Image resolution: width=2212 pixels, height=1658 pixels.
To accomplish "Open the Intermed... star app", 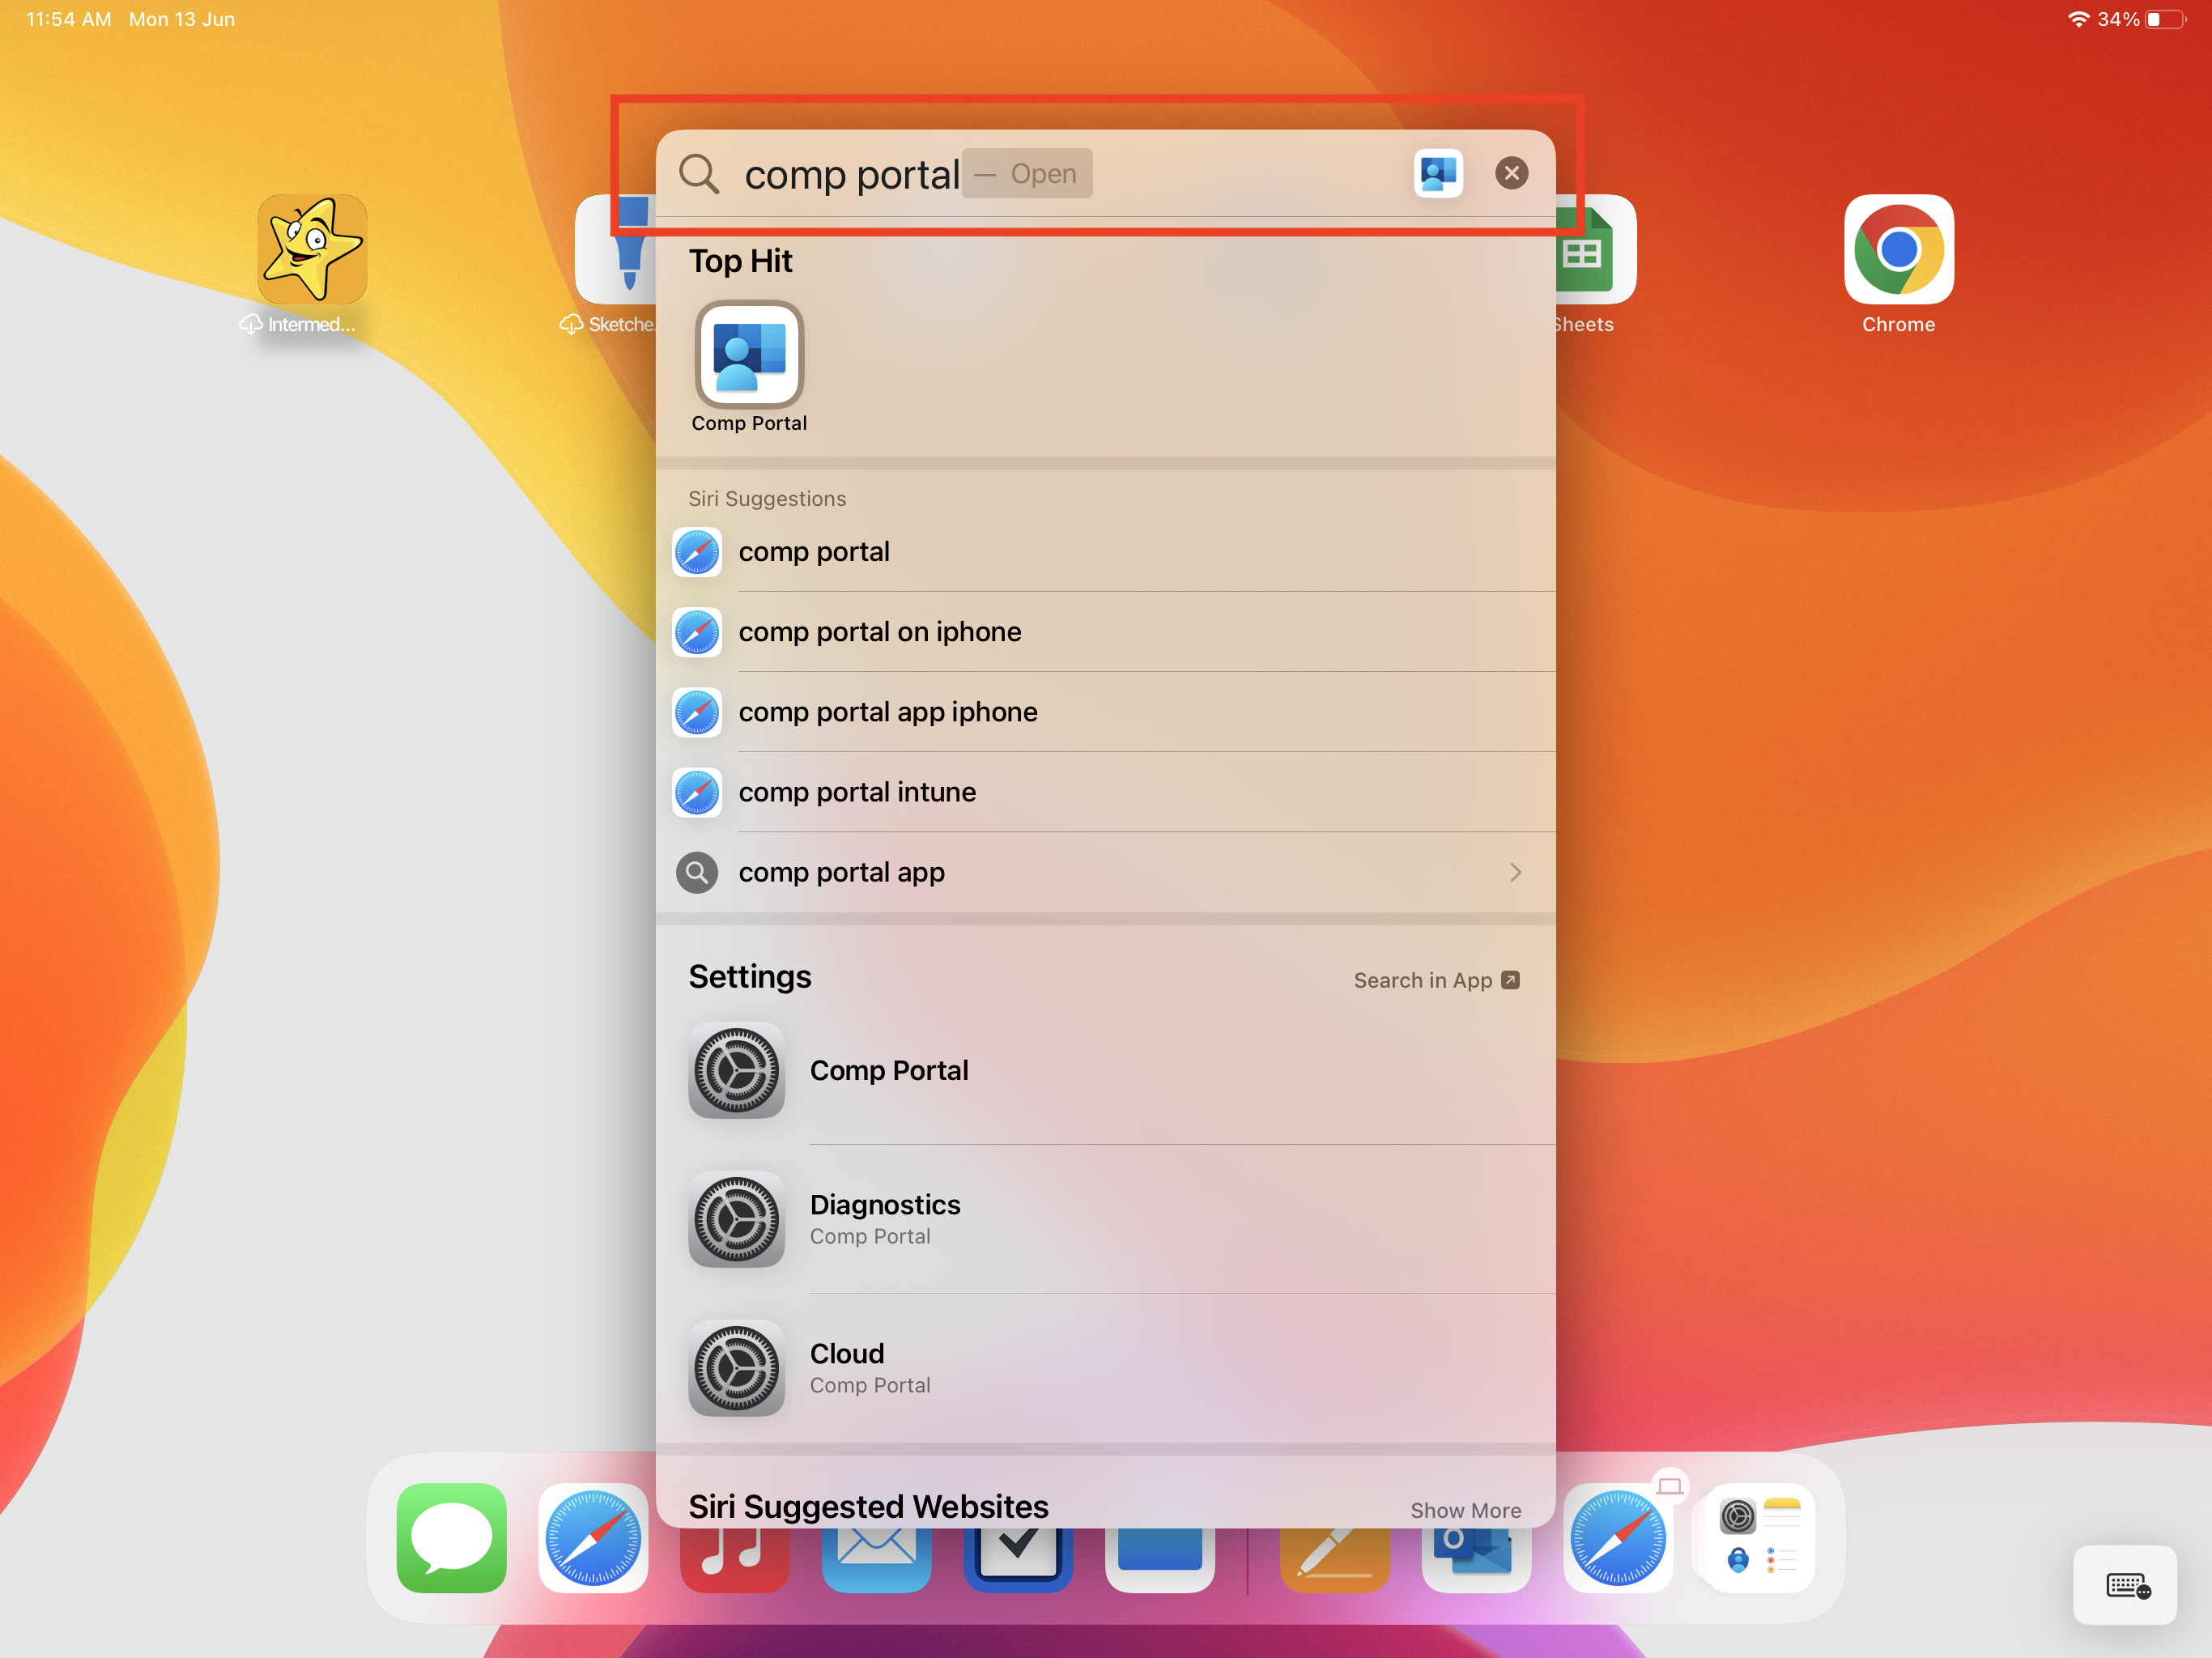I will [x=312, y=250].
